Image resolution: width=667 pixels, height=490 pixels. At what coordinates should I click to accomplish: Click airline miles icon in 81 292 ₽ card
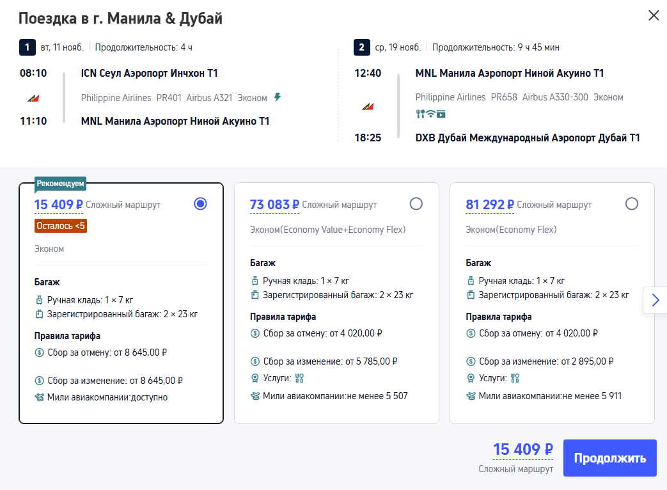[x=471, y=397]
